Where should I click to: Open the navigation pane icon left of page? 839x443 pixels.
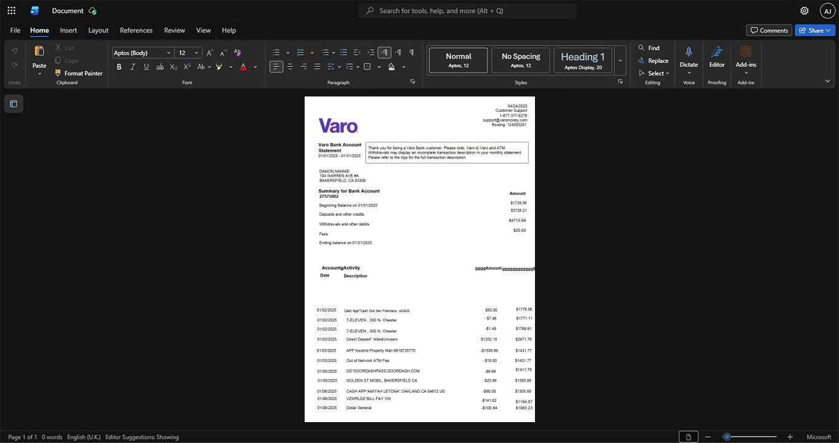(14, 104)
